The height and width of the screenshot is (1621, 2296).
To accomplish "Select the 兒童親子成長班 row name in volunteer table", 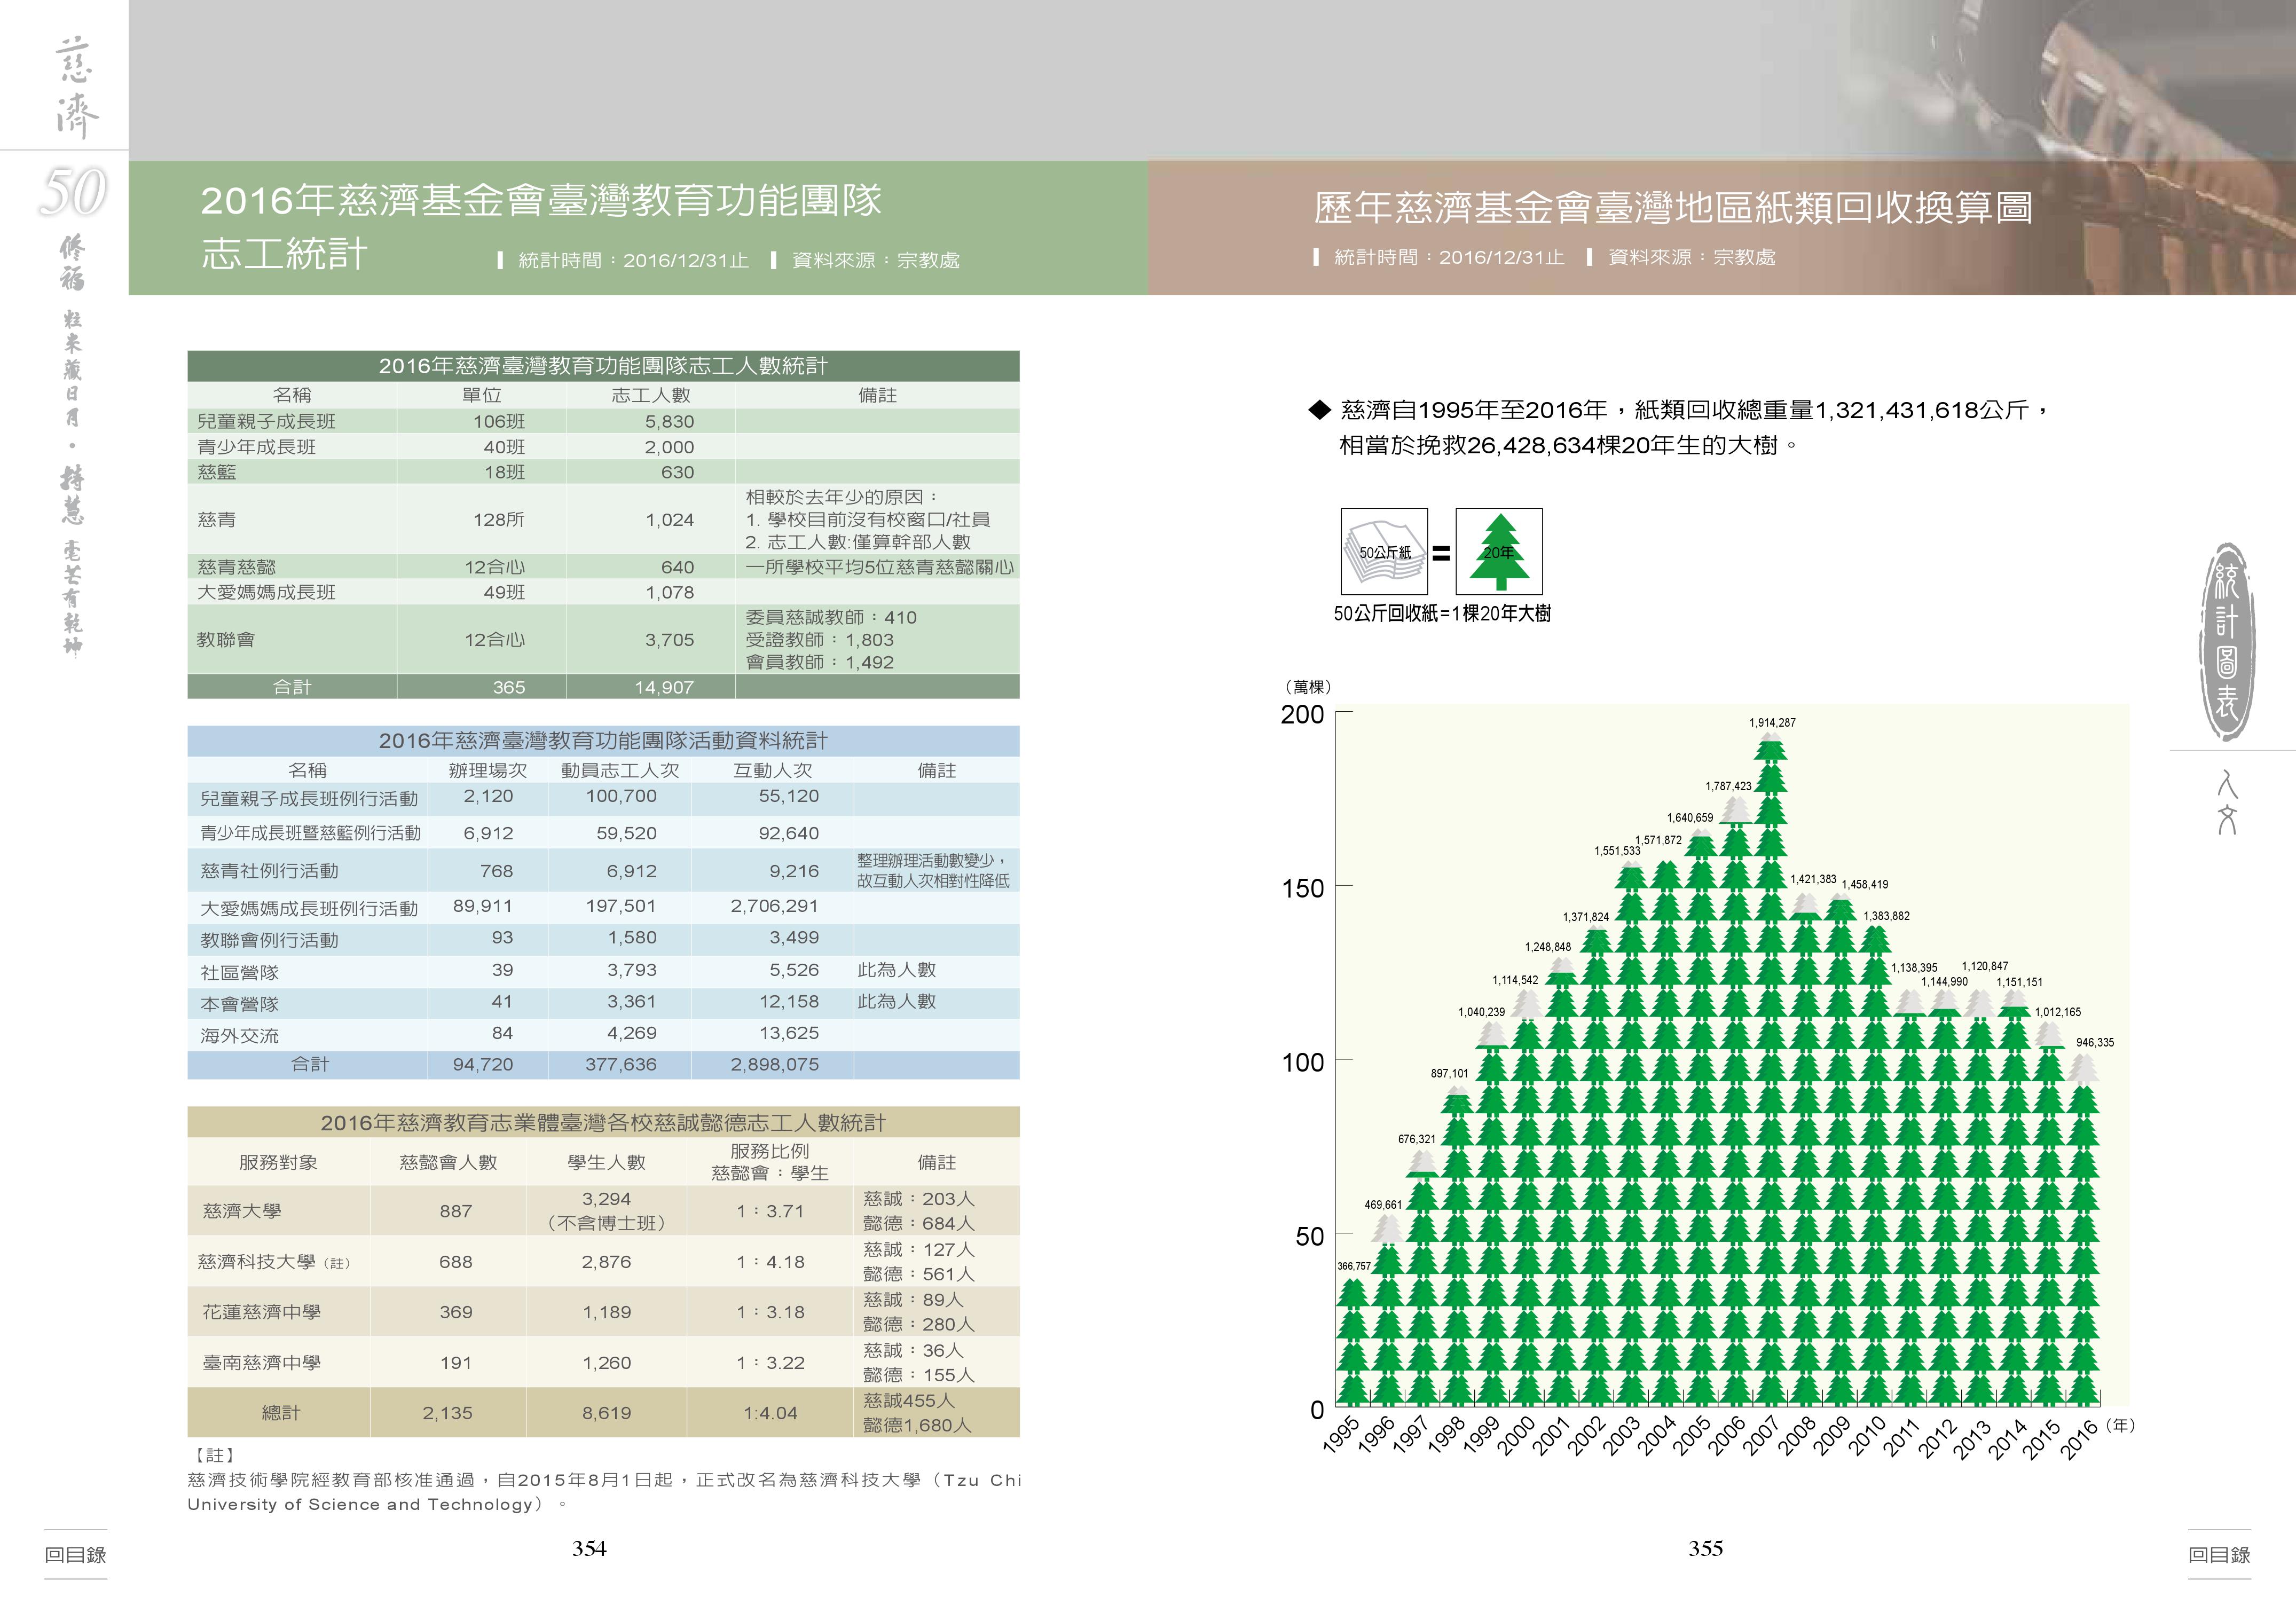I will (266, 421).
